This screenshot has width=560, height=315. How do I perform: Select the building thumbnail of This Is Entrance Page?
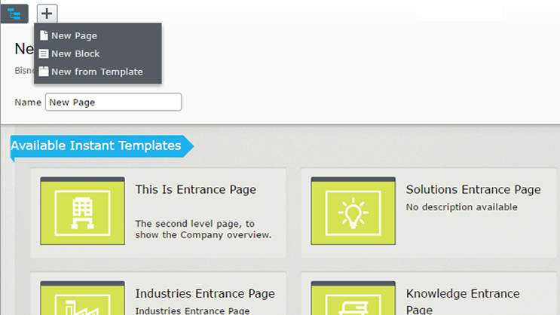pos(82,211)
